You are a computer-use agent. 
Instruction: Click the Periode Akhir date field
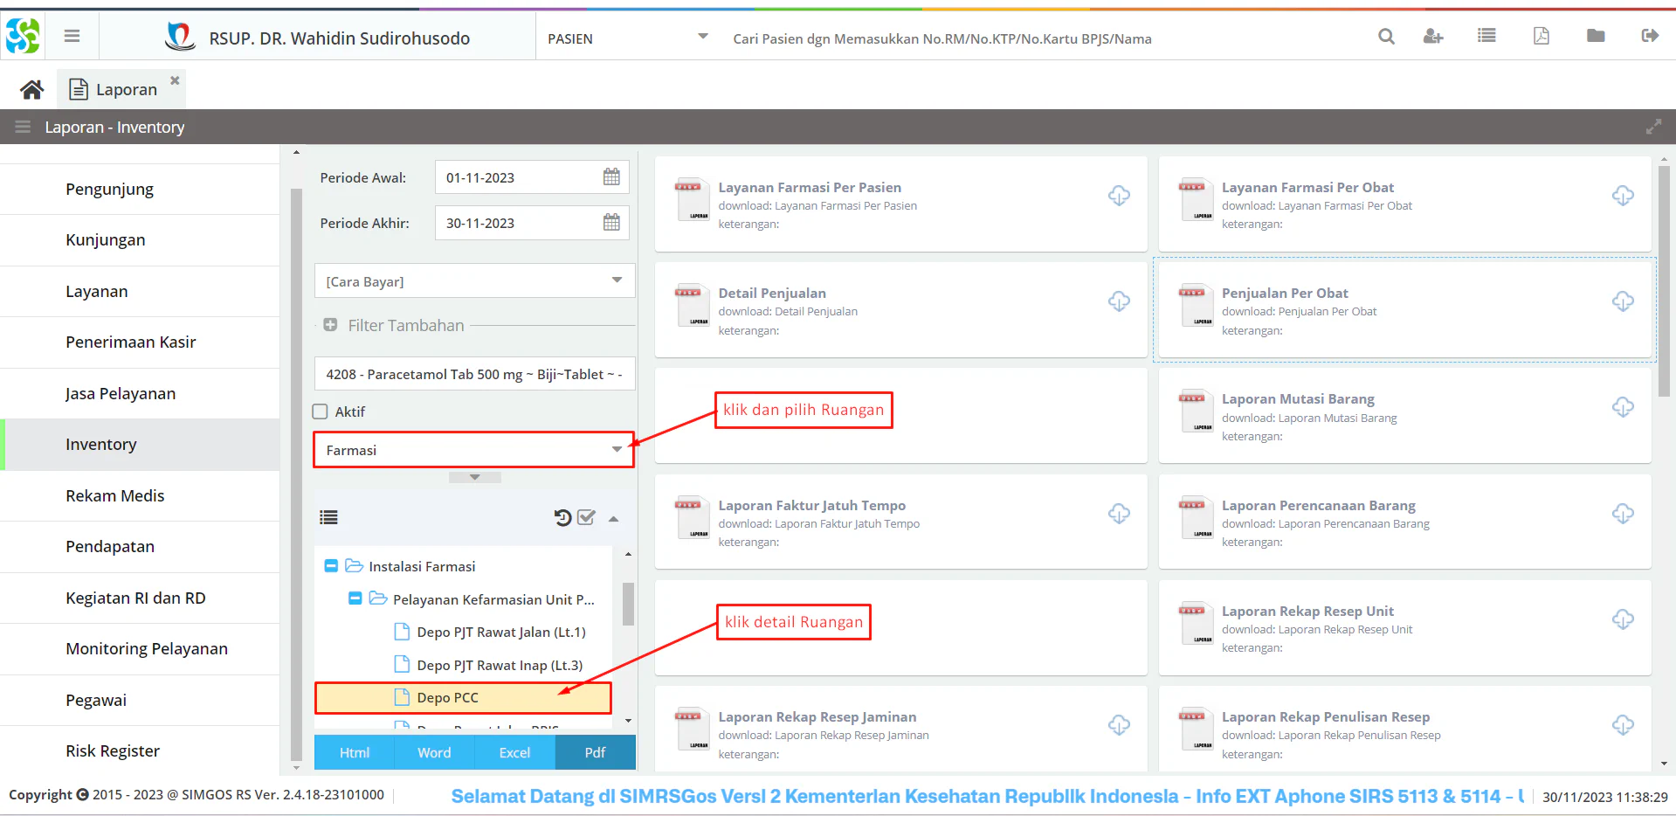click(x=519, y=223)
